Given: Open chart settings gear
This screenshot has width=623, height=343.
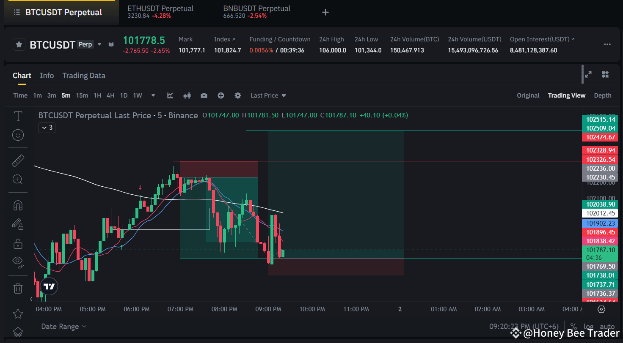Looking at the screenshot, I should (x=237, y=95).
